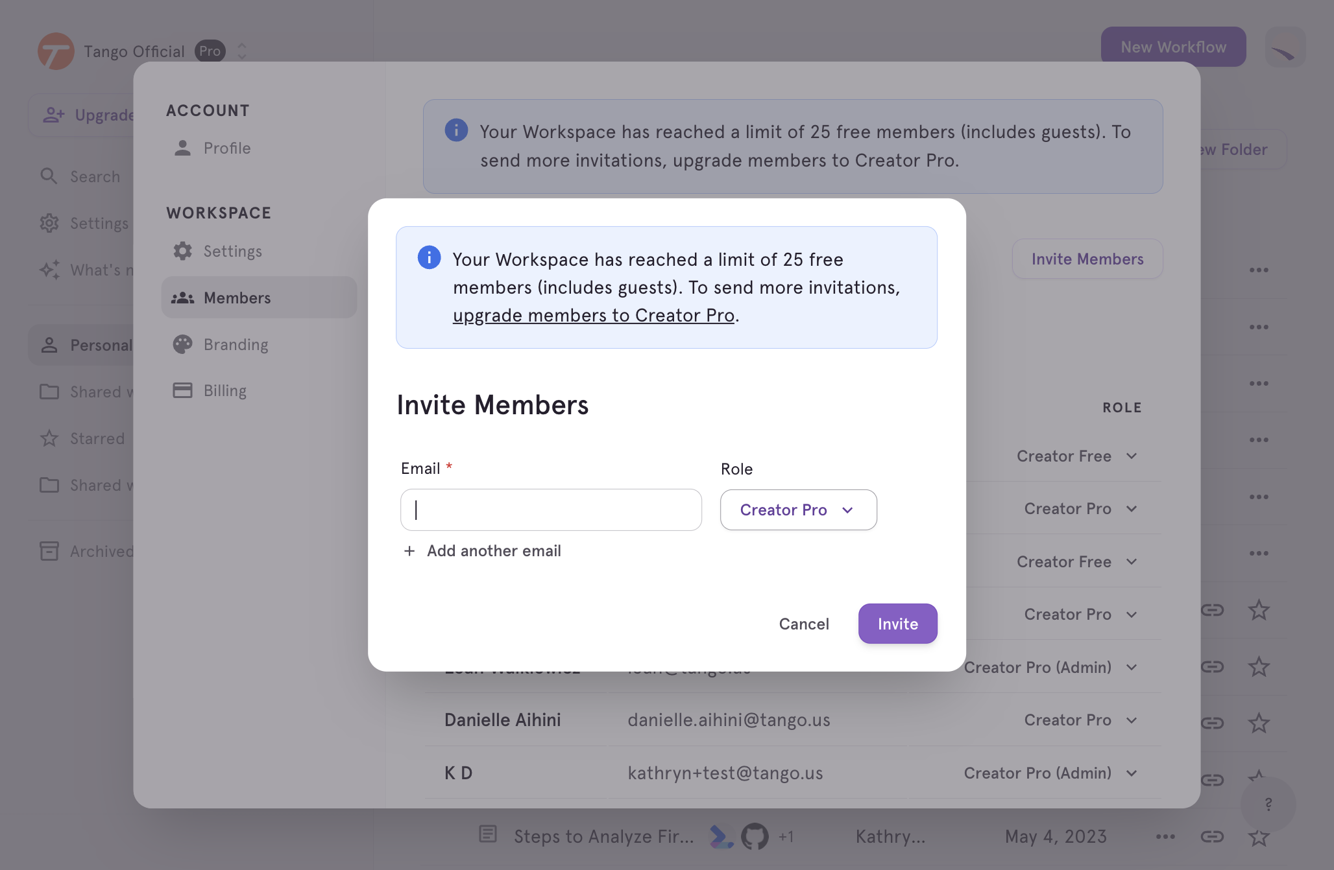Copy link of Steps to Analyze workflow
1334x870 pixels.
[x=1212, y=837]
